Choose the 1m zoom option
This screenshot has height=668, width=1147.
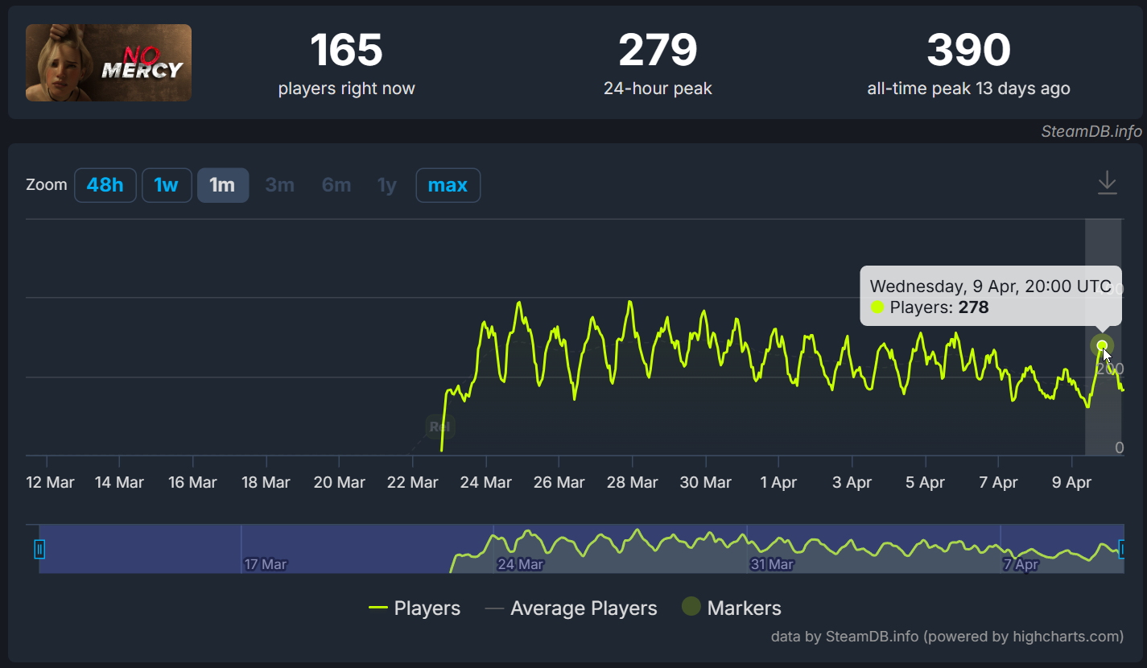(x=222, y=185)
